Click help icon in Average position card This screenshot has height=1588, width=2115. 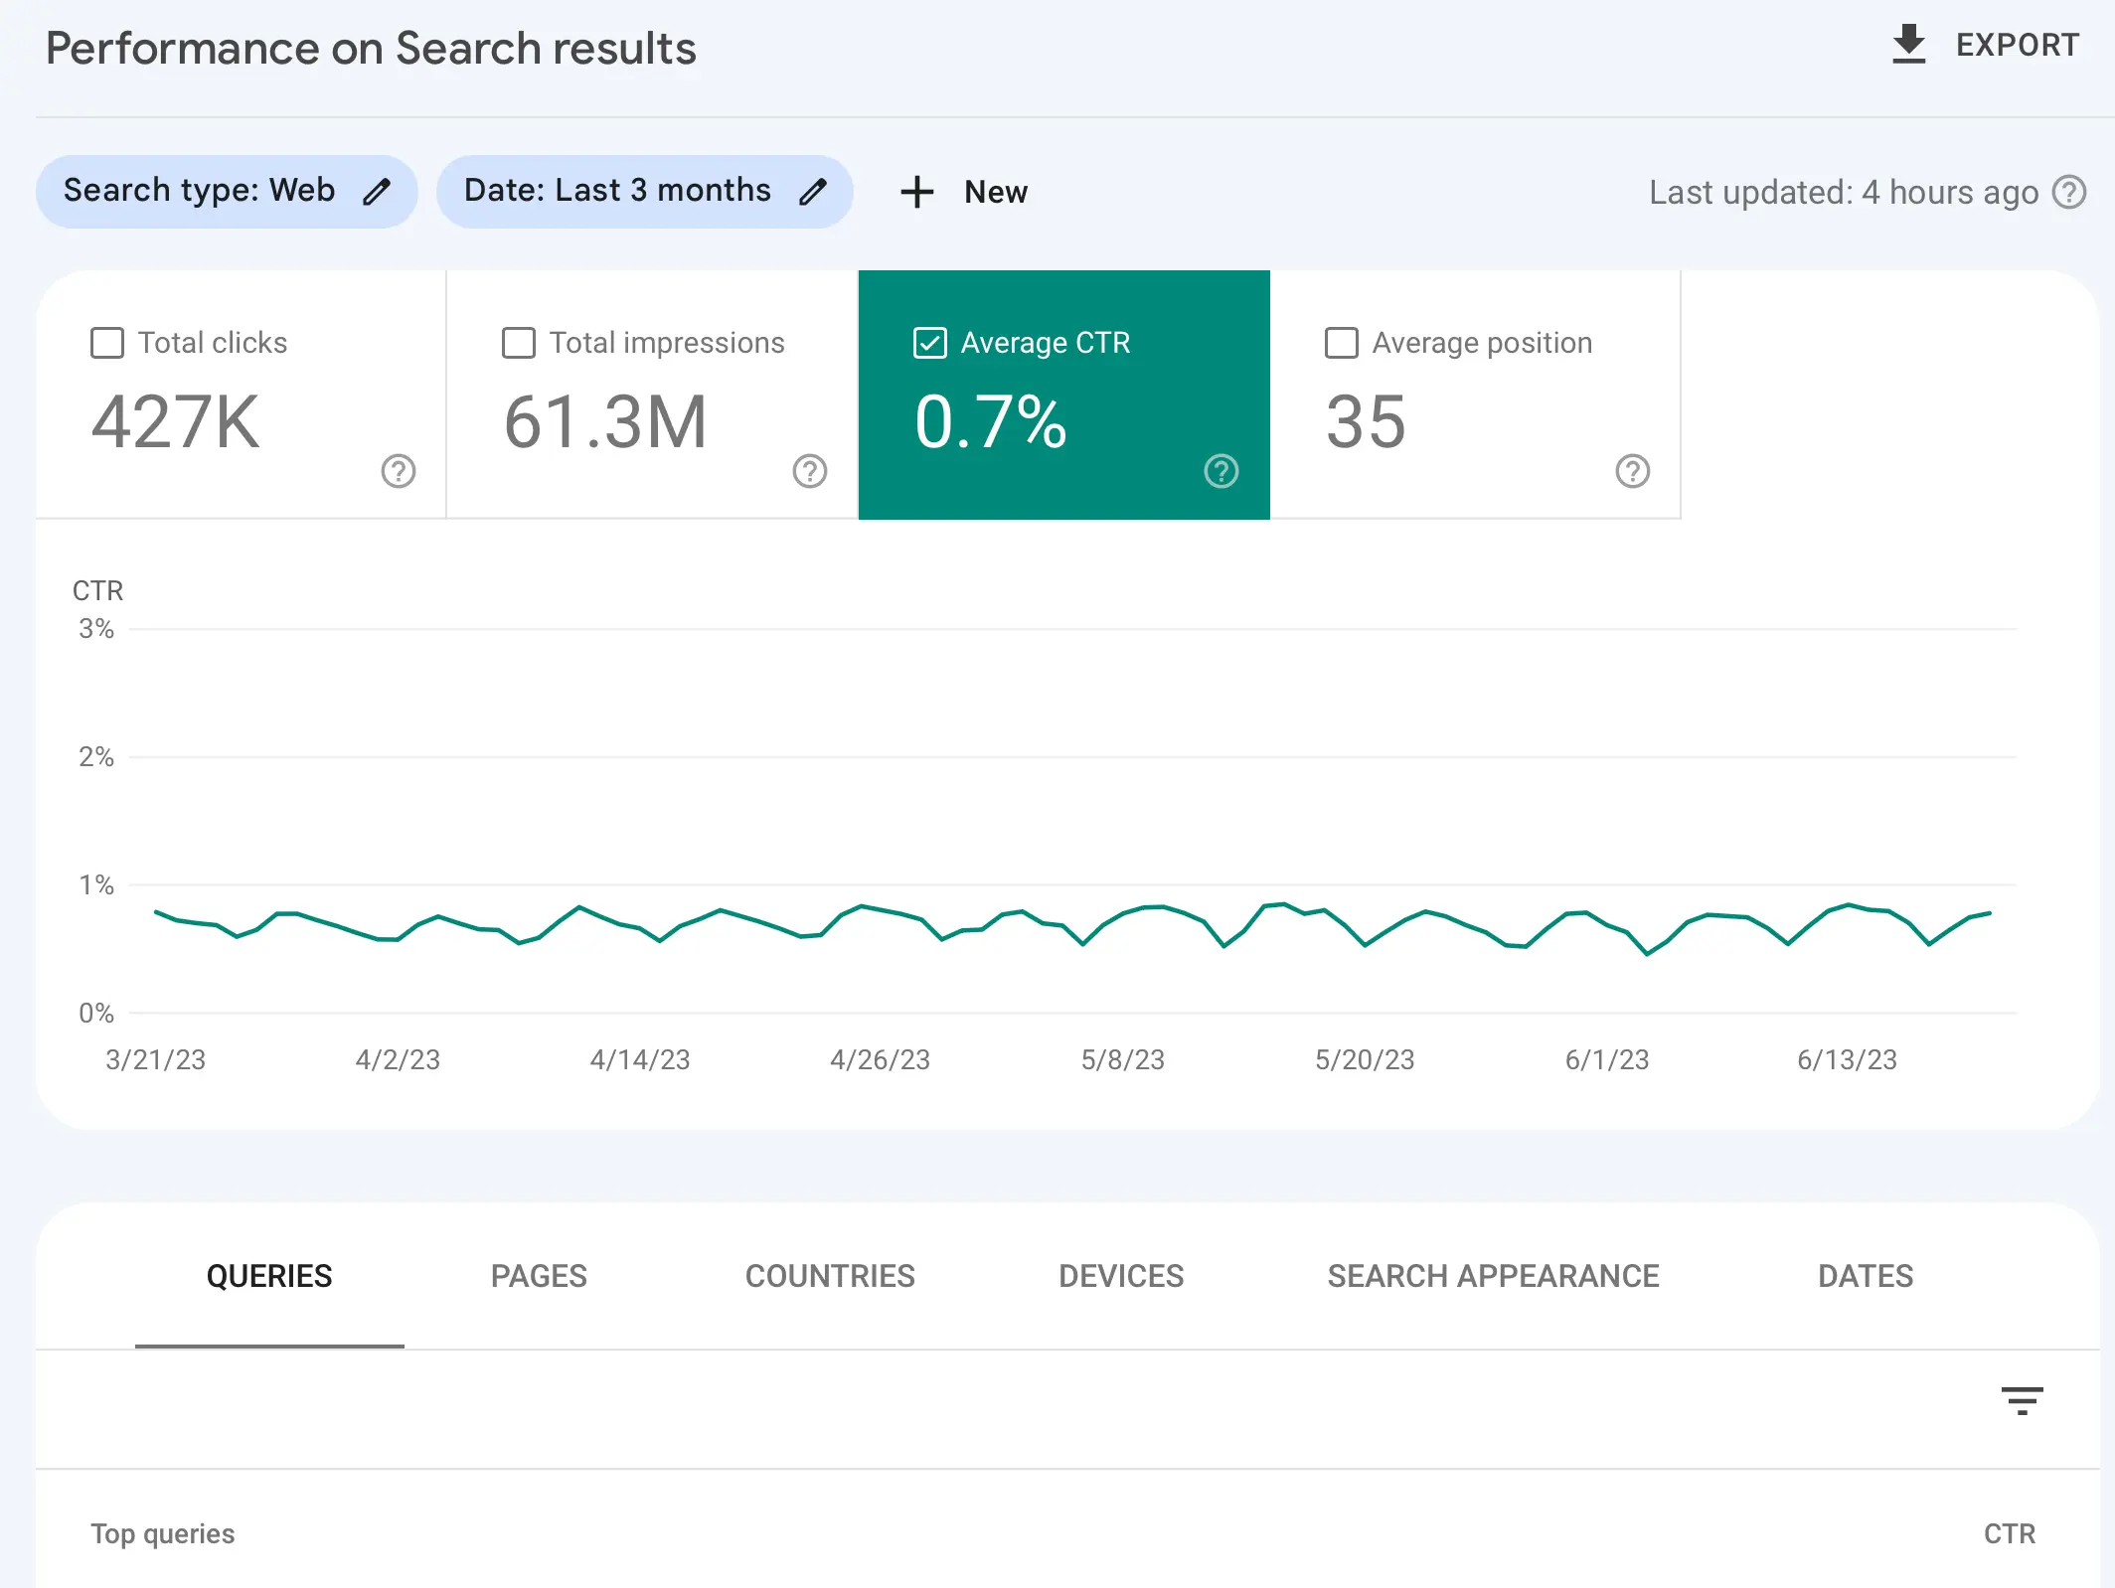pyautogui.click(x=1633, y=471)
